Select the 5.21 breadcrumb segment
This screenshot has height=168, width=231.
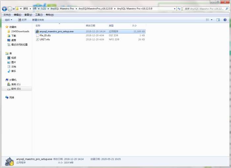tap(44, 9)
